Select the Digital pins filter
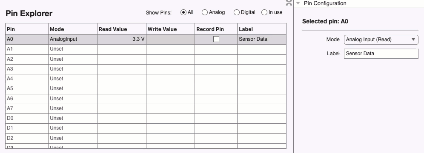The height and width of the screenshot is (153, 424). click(x=237, y=12)
